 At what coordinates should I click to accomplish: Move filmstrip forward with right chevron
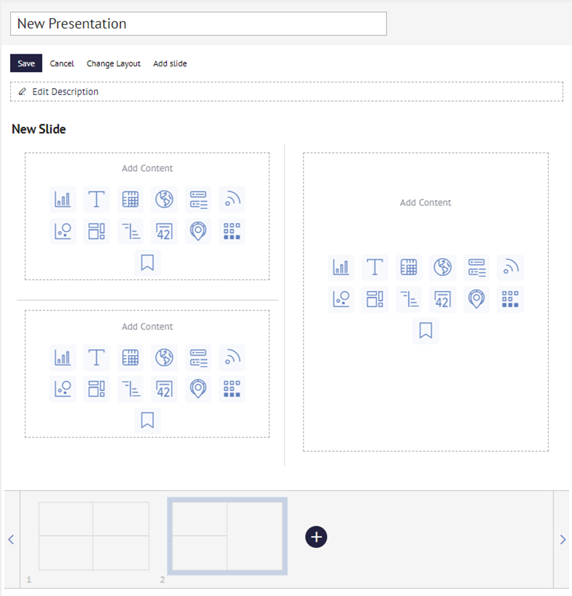(563, 540)
